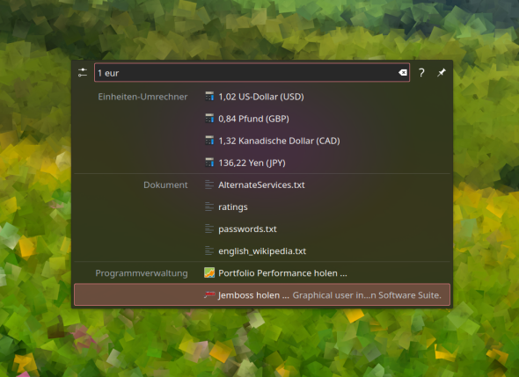Click the text file icon beside passwords.txt
This screenshot has width=519, height=377.
(x=209, y=228)
